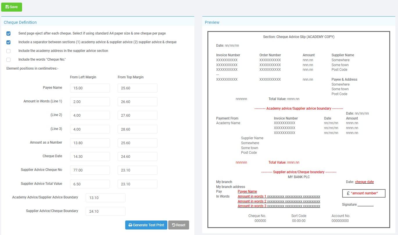Click the "Signature" line in preview

point(358,205)
